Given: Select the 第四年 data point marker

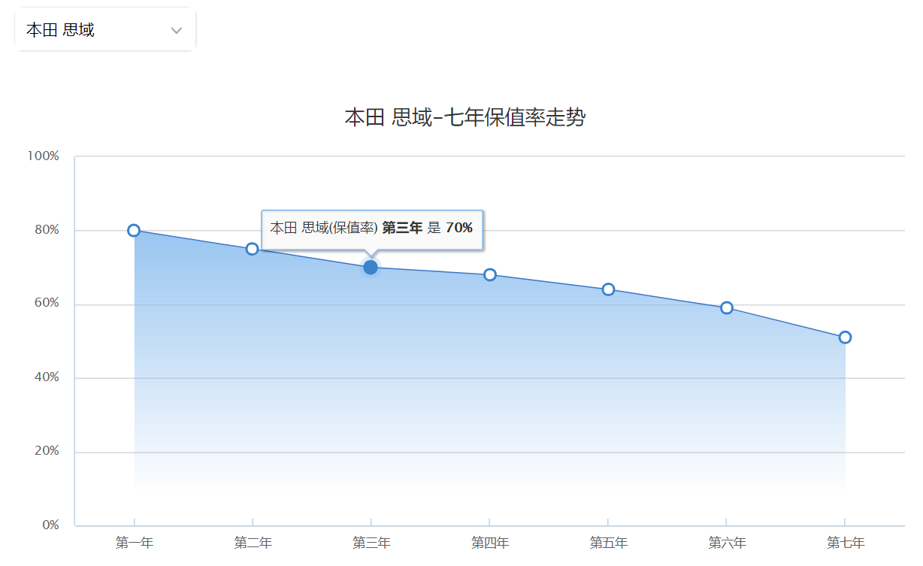Looking at the screenshot, I should click(x=490, y=274).
